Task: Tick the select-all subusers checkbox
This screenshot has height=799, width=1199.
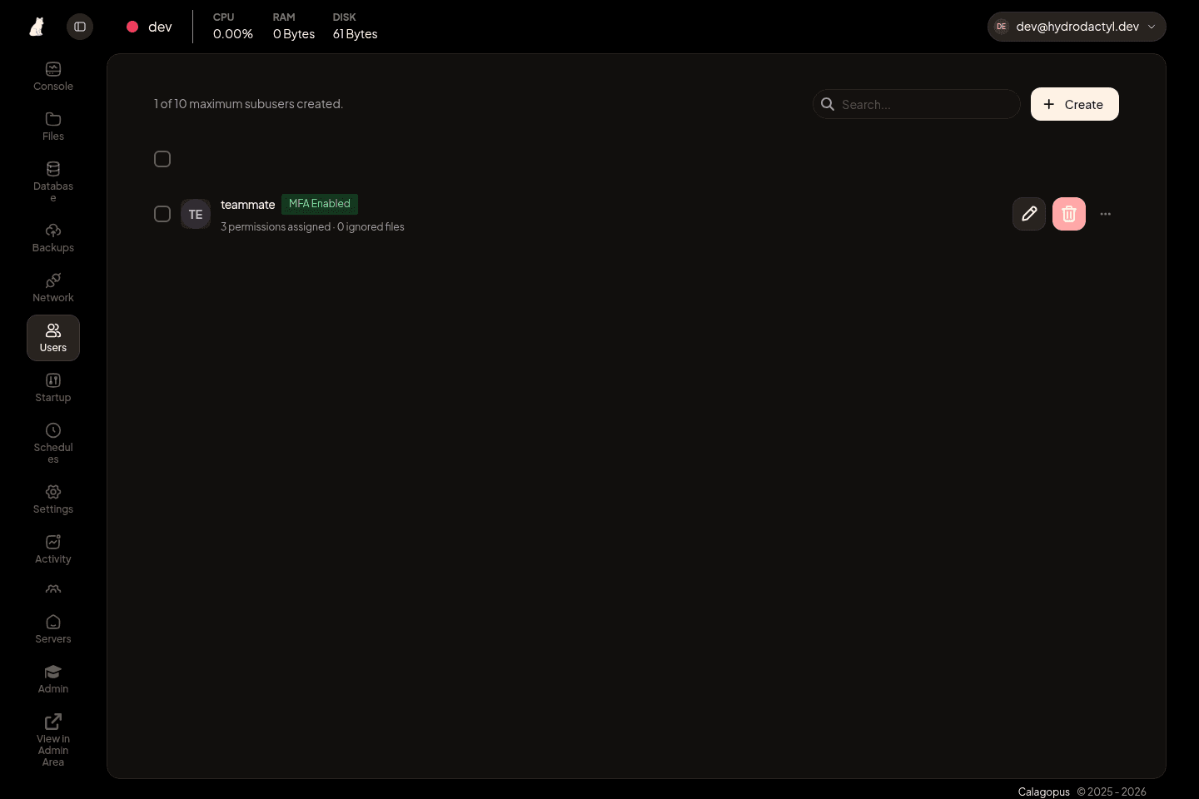Action: point(162,159)
